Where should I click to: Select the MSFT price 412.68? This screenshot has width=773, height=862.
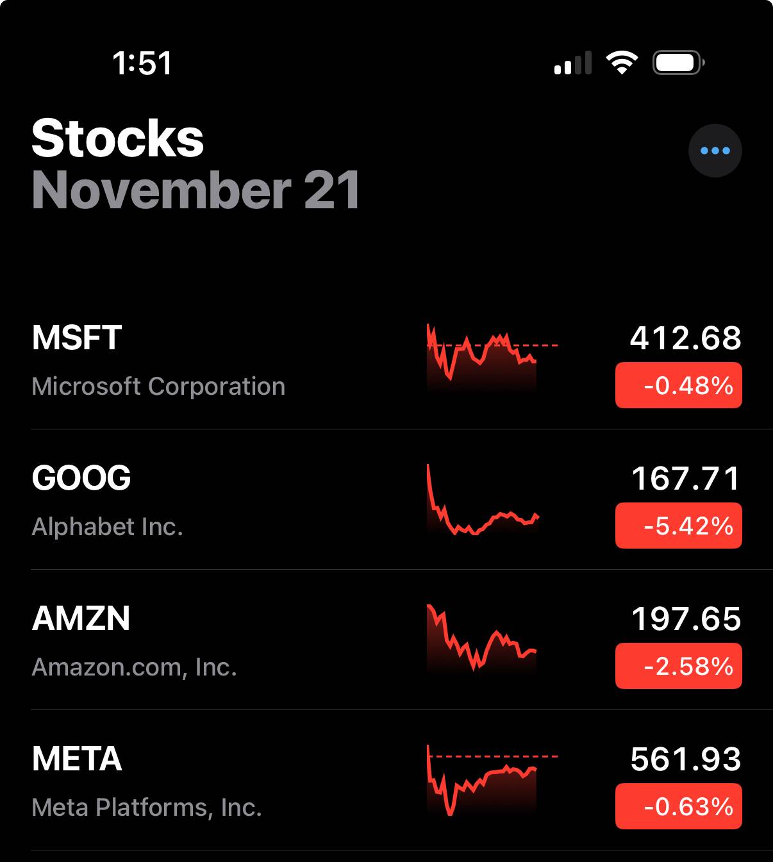tap(686, 338)
